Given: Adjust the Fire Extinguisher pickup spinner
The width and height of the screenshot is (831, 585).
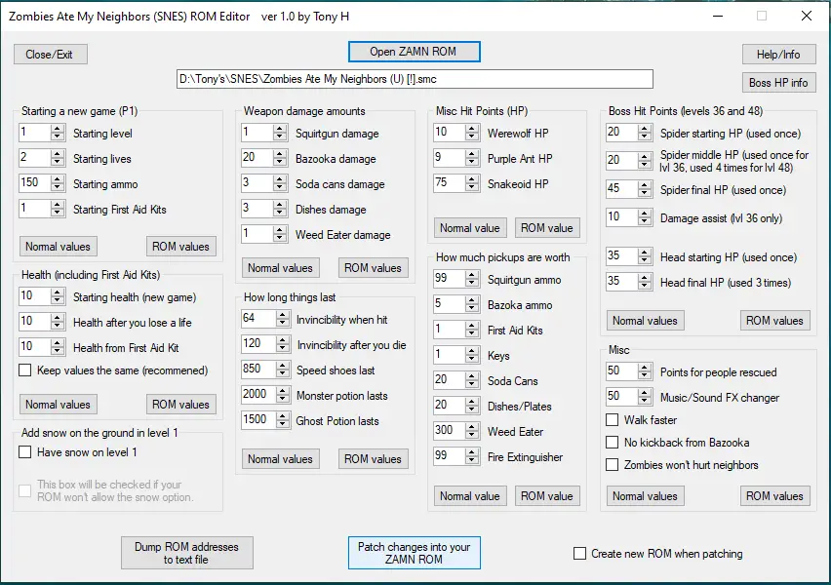Looking at the screenshot, I should 472,456.
